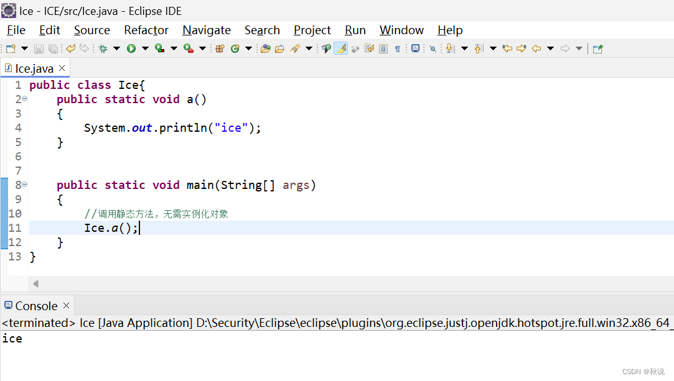Collapse method a() fold marker at line 2
The width and height of the screenshot is (674, 381).
tap(24, 99)
